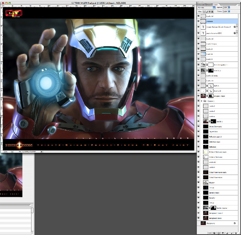Click the T thumbnail of the paolo-lamanna text layer
The image size is (241, 235).
203,33
